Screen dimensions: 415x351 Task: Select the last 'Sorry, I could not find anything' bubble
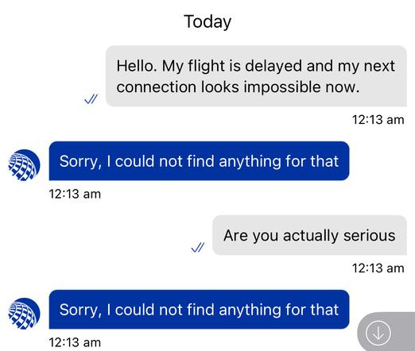pos(199,310)
